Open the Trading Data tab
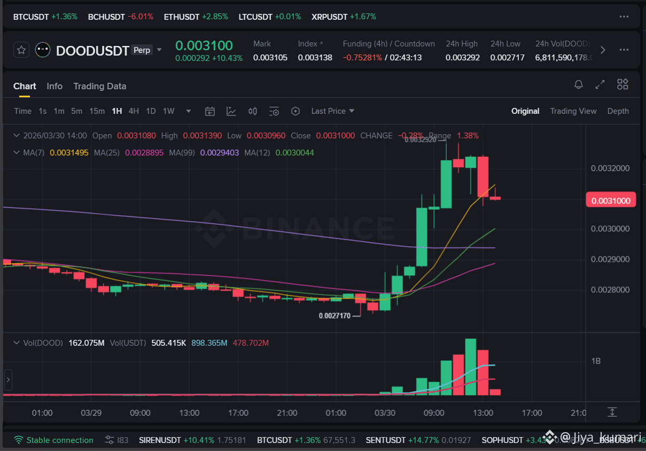This screenshot has width=646, height=451. pyautogui.click(x=100, y=86)
